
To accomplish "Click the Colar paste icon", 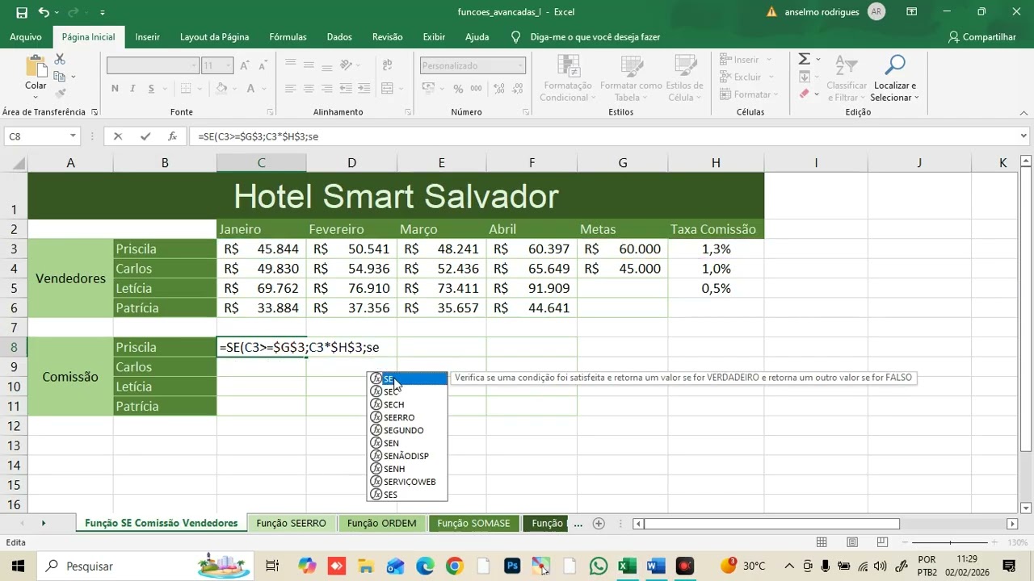I will tap(36, 67).
